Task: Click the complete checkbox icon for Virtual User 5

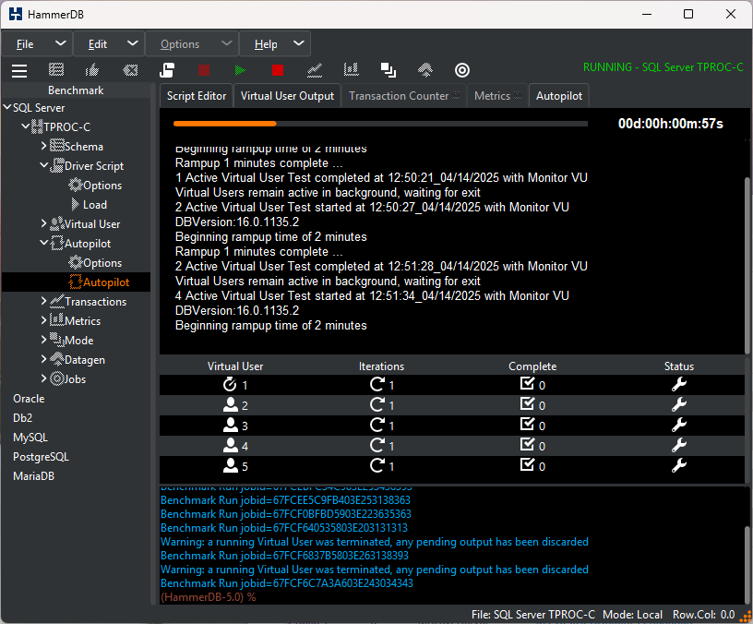Action: point(527,464)
